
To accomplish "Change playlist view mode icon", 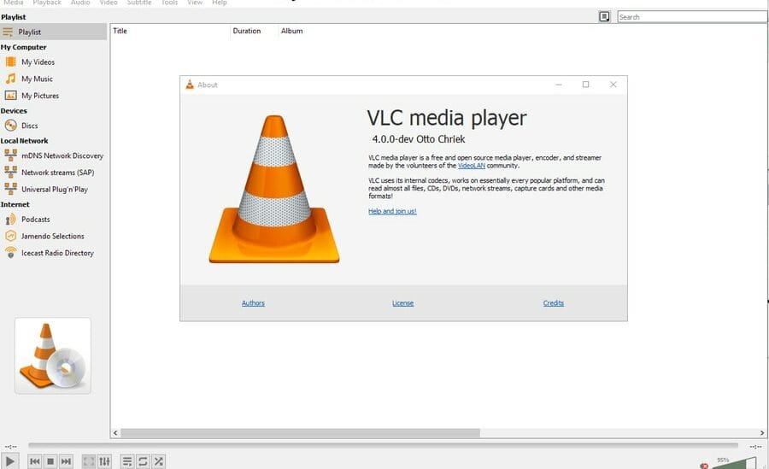I will click(604, 17).
